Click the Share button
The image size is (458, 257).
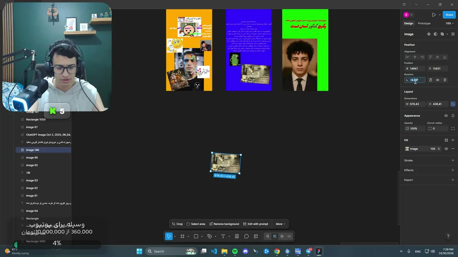click(x=449, y=15)
